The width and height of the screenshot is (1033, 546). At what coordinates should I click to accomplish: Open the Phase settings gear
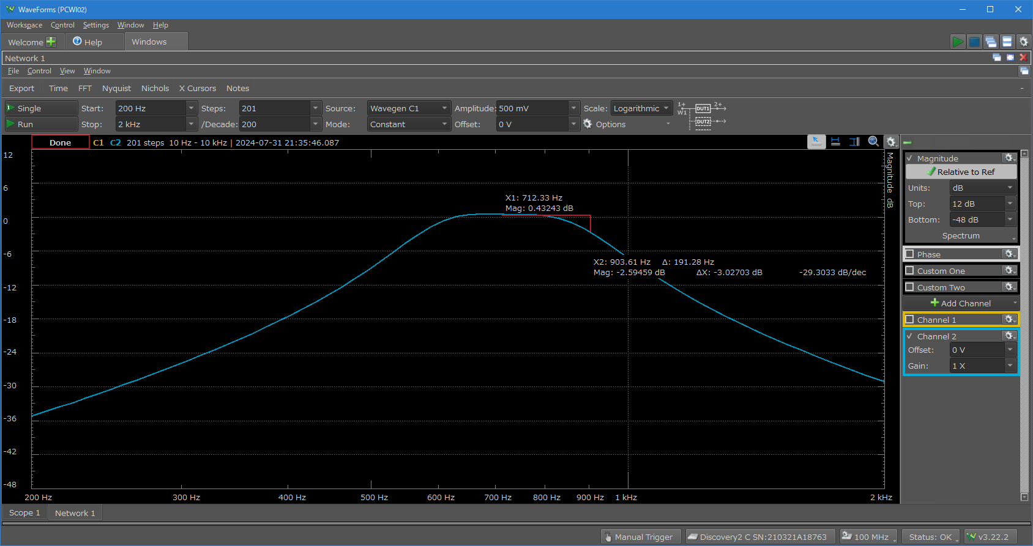tap(1010, 254)
